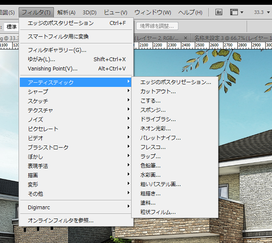Open the ウィンドウ menu in menu bar

[153, 12]
